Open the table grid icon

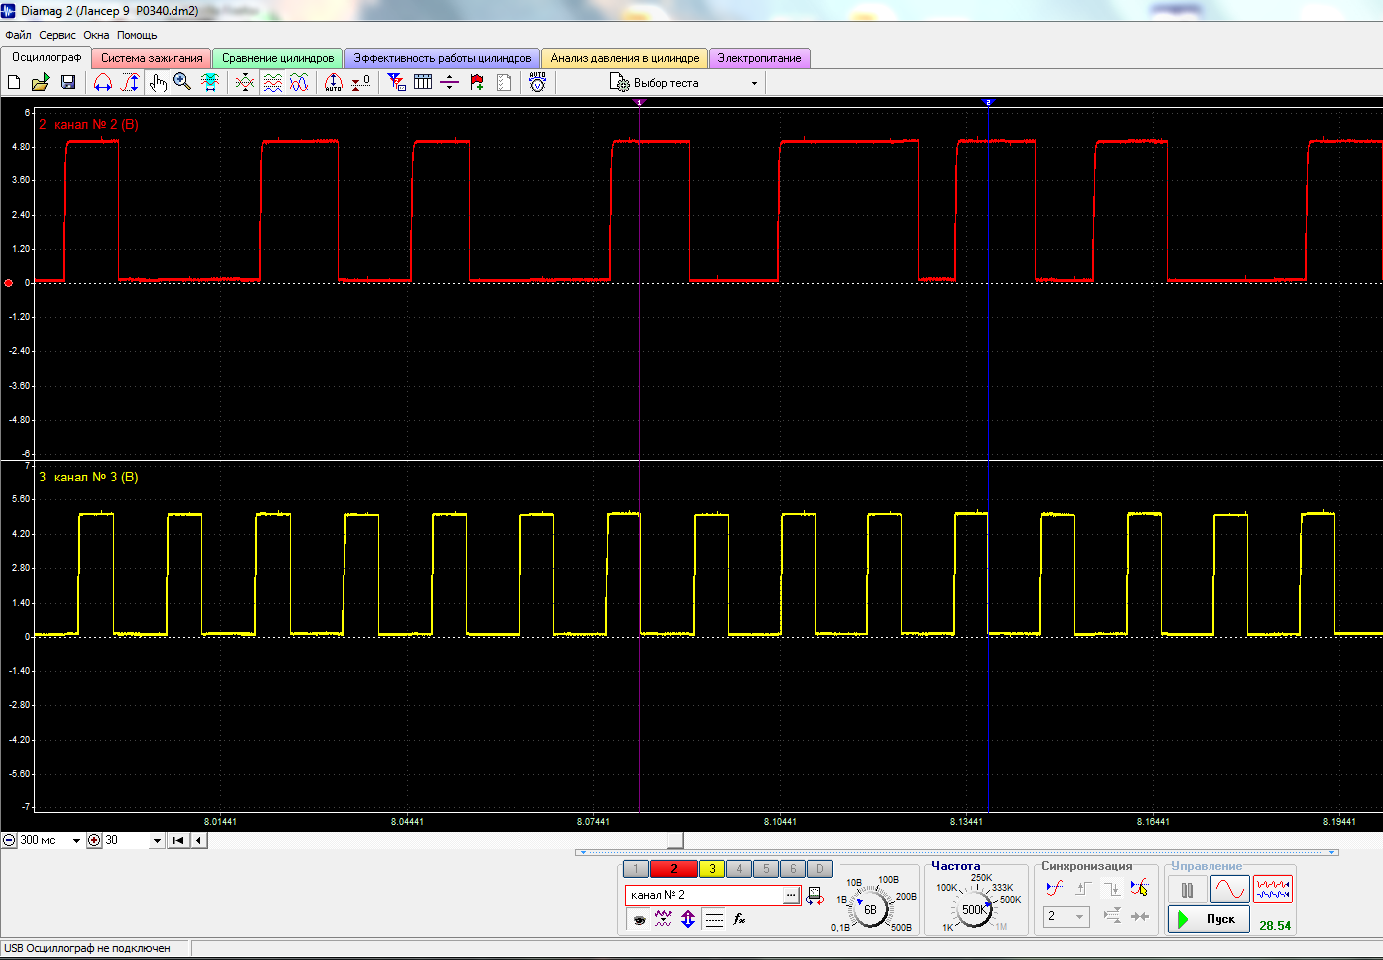click(x=423, y=82)
